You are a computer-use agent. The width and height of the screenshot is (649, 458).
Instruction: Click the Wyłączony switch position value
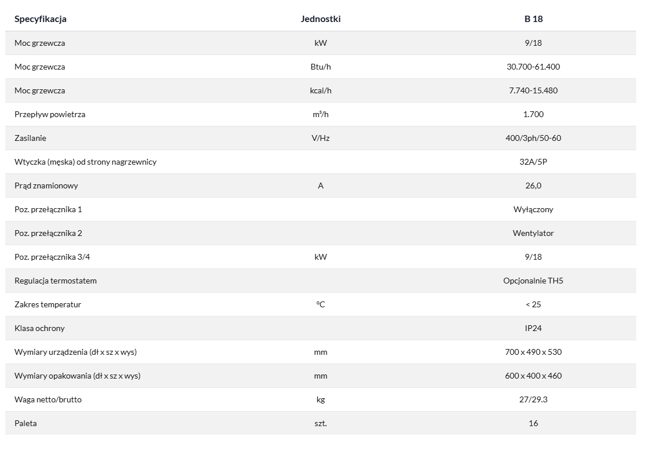(533, 209)
